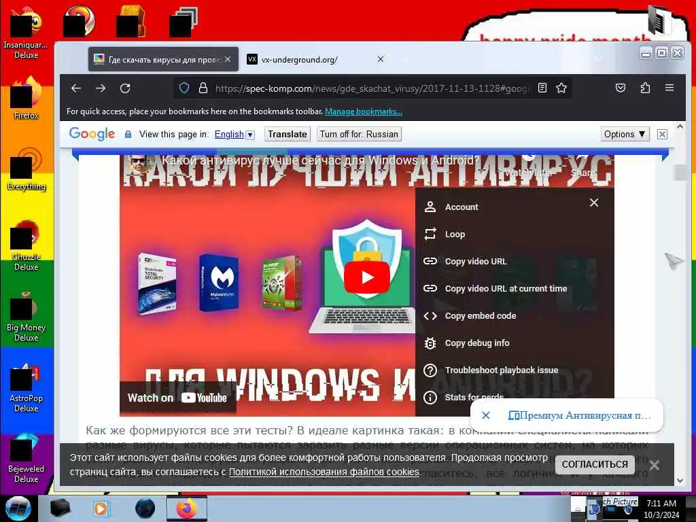Image resolution: width=696 pixels, height=522 pixels.
Task: Accept cookies with СОГЛАСИТЬСЯ button
Action: point(595,464)
